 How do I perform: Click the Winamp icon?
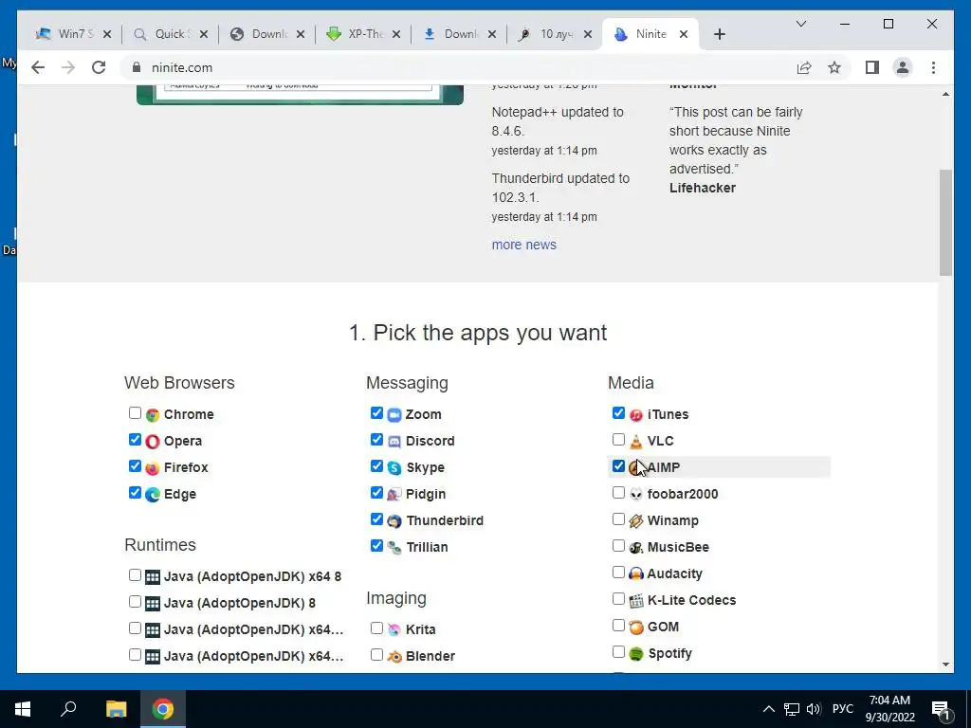pos(636,521)
